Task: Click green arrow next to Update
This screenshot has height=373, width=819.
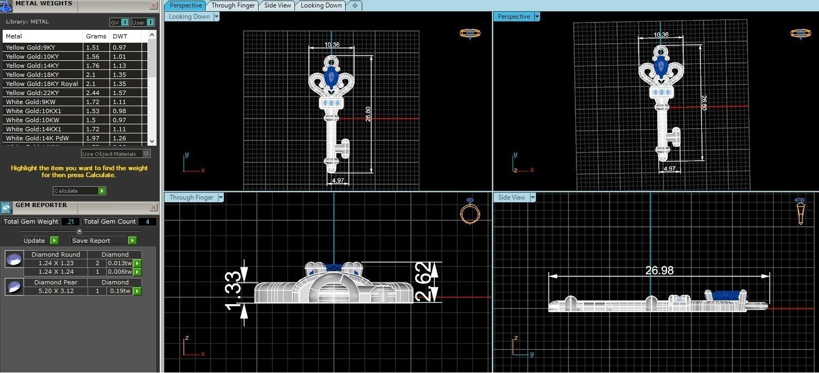Action: click(x=54, y=241)
